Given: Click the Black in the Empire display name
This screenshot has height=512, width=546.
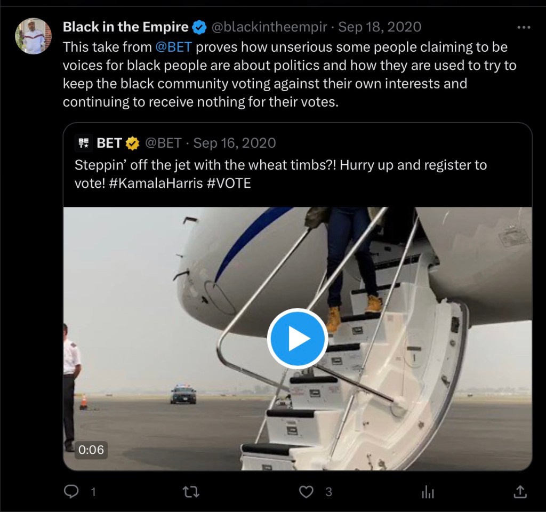Looking at the screenshot, I should [125, 27].
